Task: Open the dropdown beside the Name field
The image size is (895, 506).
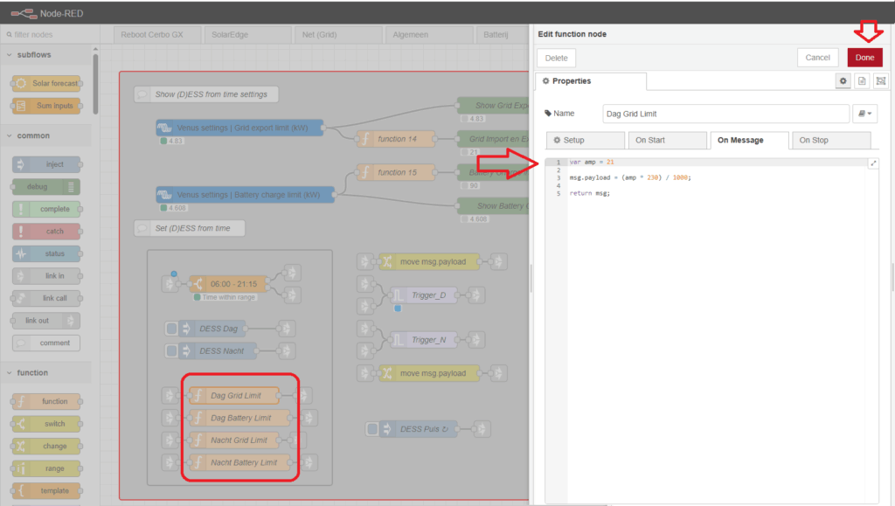Action: (x=865, y=114)
